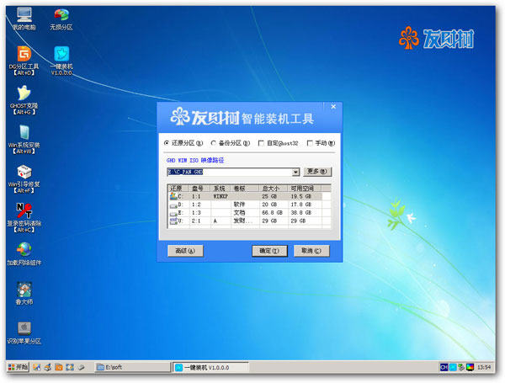Click the 总大小 column header
Screen dimensions: 505x383
click(274, 188)
